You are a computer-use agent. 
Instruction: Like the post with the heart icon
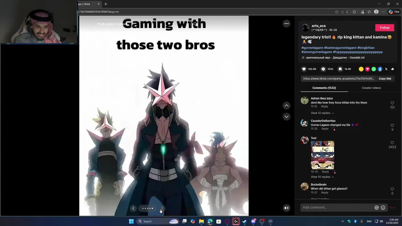pyautogui.click(x=304, y=69)
